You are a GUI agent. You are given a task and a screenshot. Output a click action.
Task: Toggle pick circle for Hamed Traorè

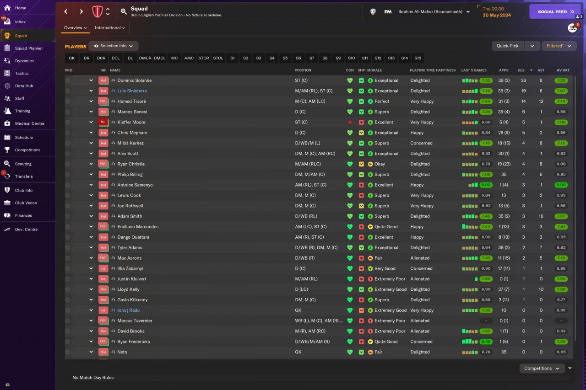[x=68, y=102]
